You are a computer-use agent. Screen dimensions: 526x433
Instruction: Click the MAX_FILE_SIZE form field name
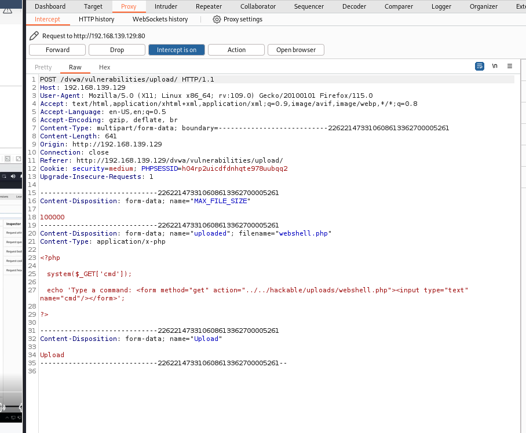click(x=220, y=201)
